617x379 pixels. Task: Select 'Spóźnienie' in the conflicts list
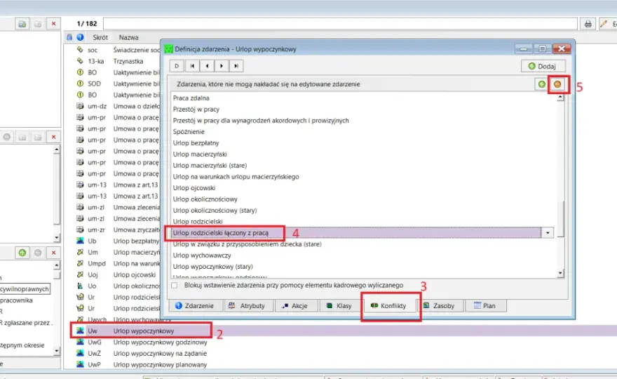point(189,131)
